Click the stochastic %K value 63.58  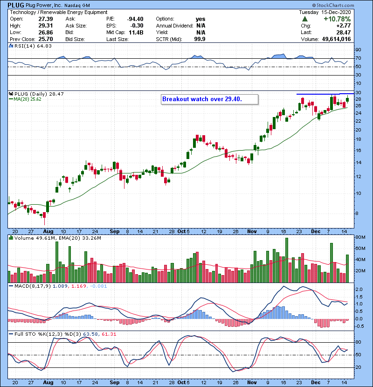(x=90, y=334)
